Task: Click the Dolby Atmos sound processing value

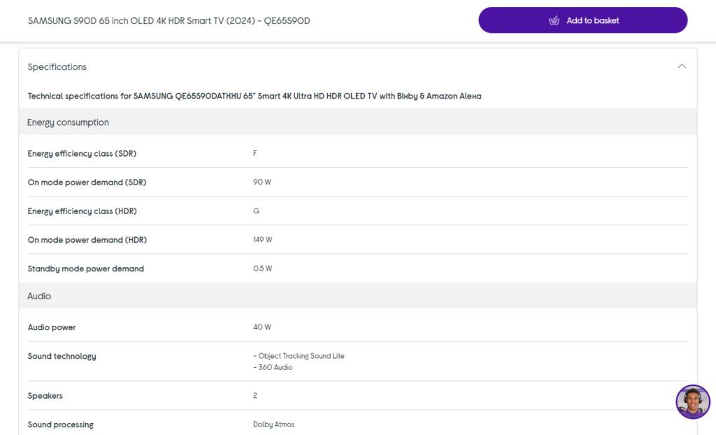Action: point(273,424)
